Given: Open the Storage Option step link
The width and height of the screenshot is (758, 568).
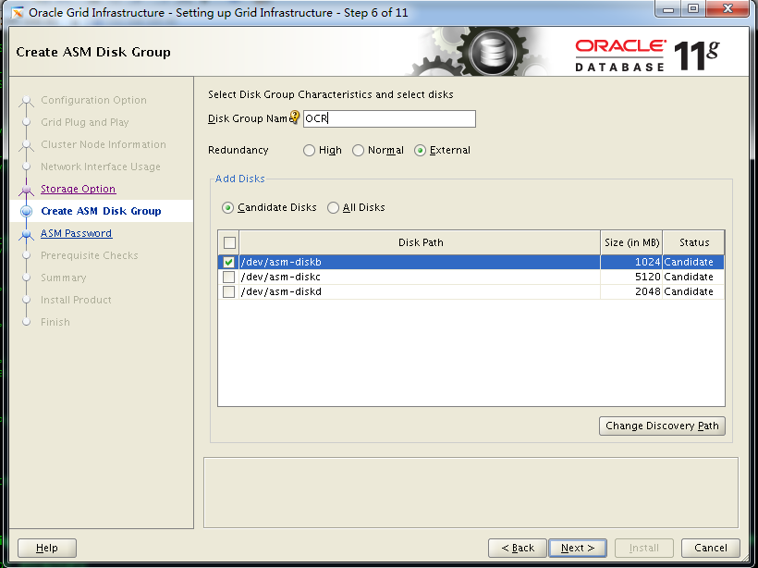Looking at the screenshot, I should click(79, 189).
